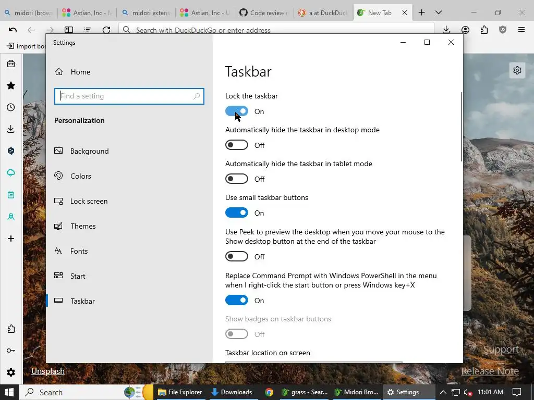Click the search magnifier in Find a setting box
The width and height of the screenshot is (534, 400).
pos(197,96)
